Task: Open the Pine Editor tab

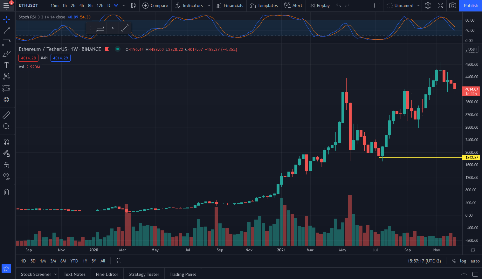Action: (107, 274)
